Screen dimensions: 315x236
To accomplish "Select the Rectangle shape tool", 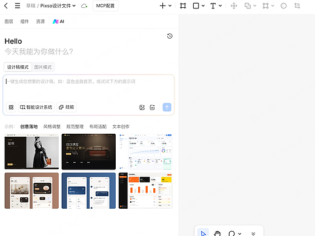I will pyautogui.click(x=196, y=5).
